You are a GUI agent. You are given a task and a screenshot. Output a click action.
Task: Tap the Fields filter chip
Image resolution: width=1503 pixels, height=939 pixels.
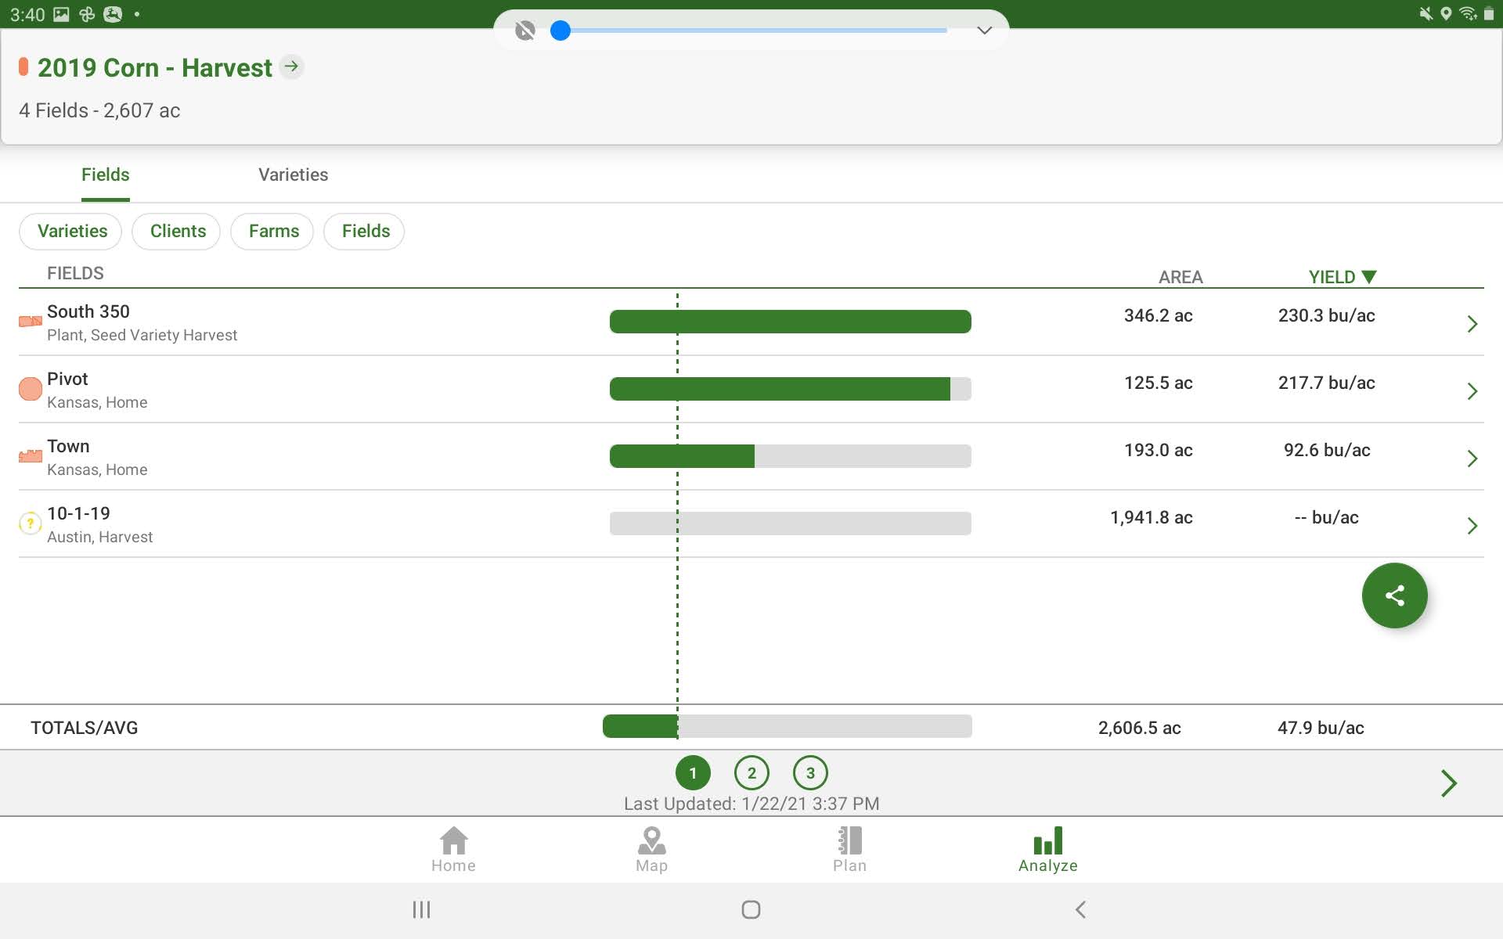click(364, 232)
